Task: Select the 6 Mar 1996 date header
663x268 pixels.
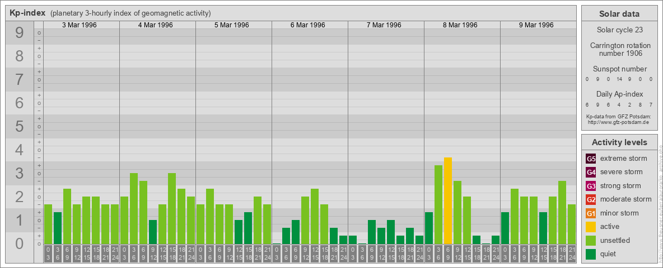Action: tap(308, 25)
